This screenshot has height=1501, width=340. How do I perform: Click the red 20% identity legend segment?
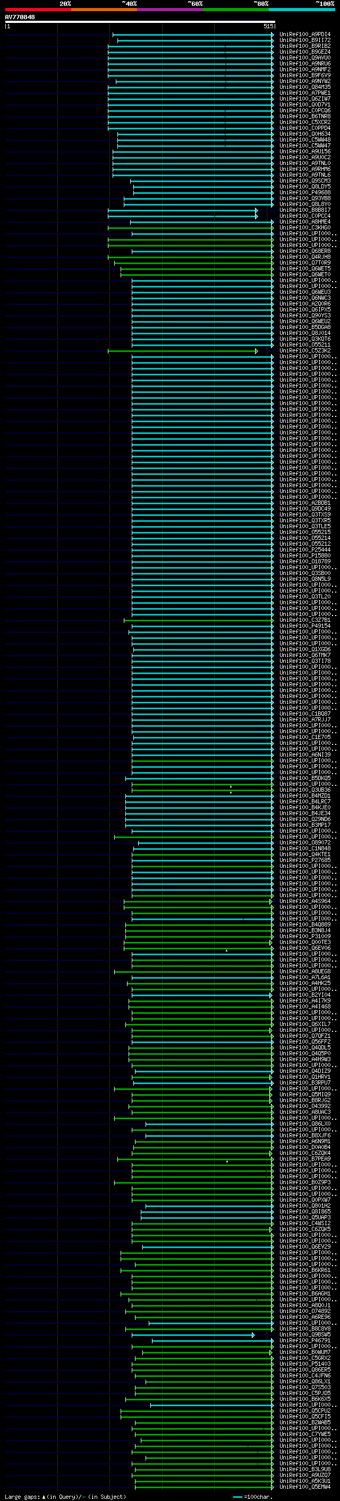tap(38, 10)
